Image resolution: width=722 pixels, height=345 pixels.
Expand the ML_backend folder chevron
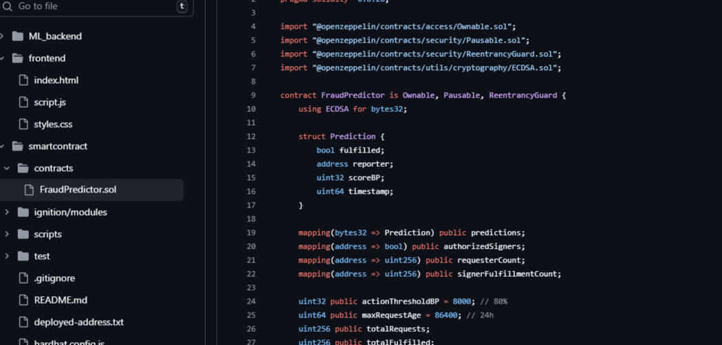3,36
